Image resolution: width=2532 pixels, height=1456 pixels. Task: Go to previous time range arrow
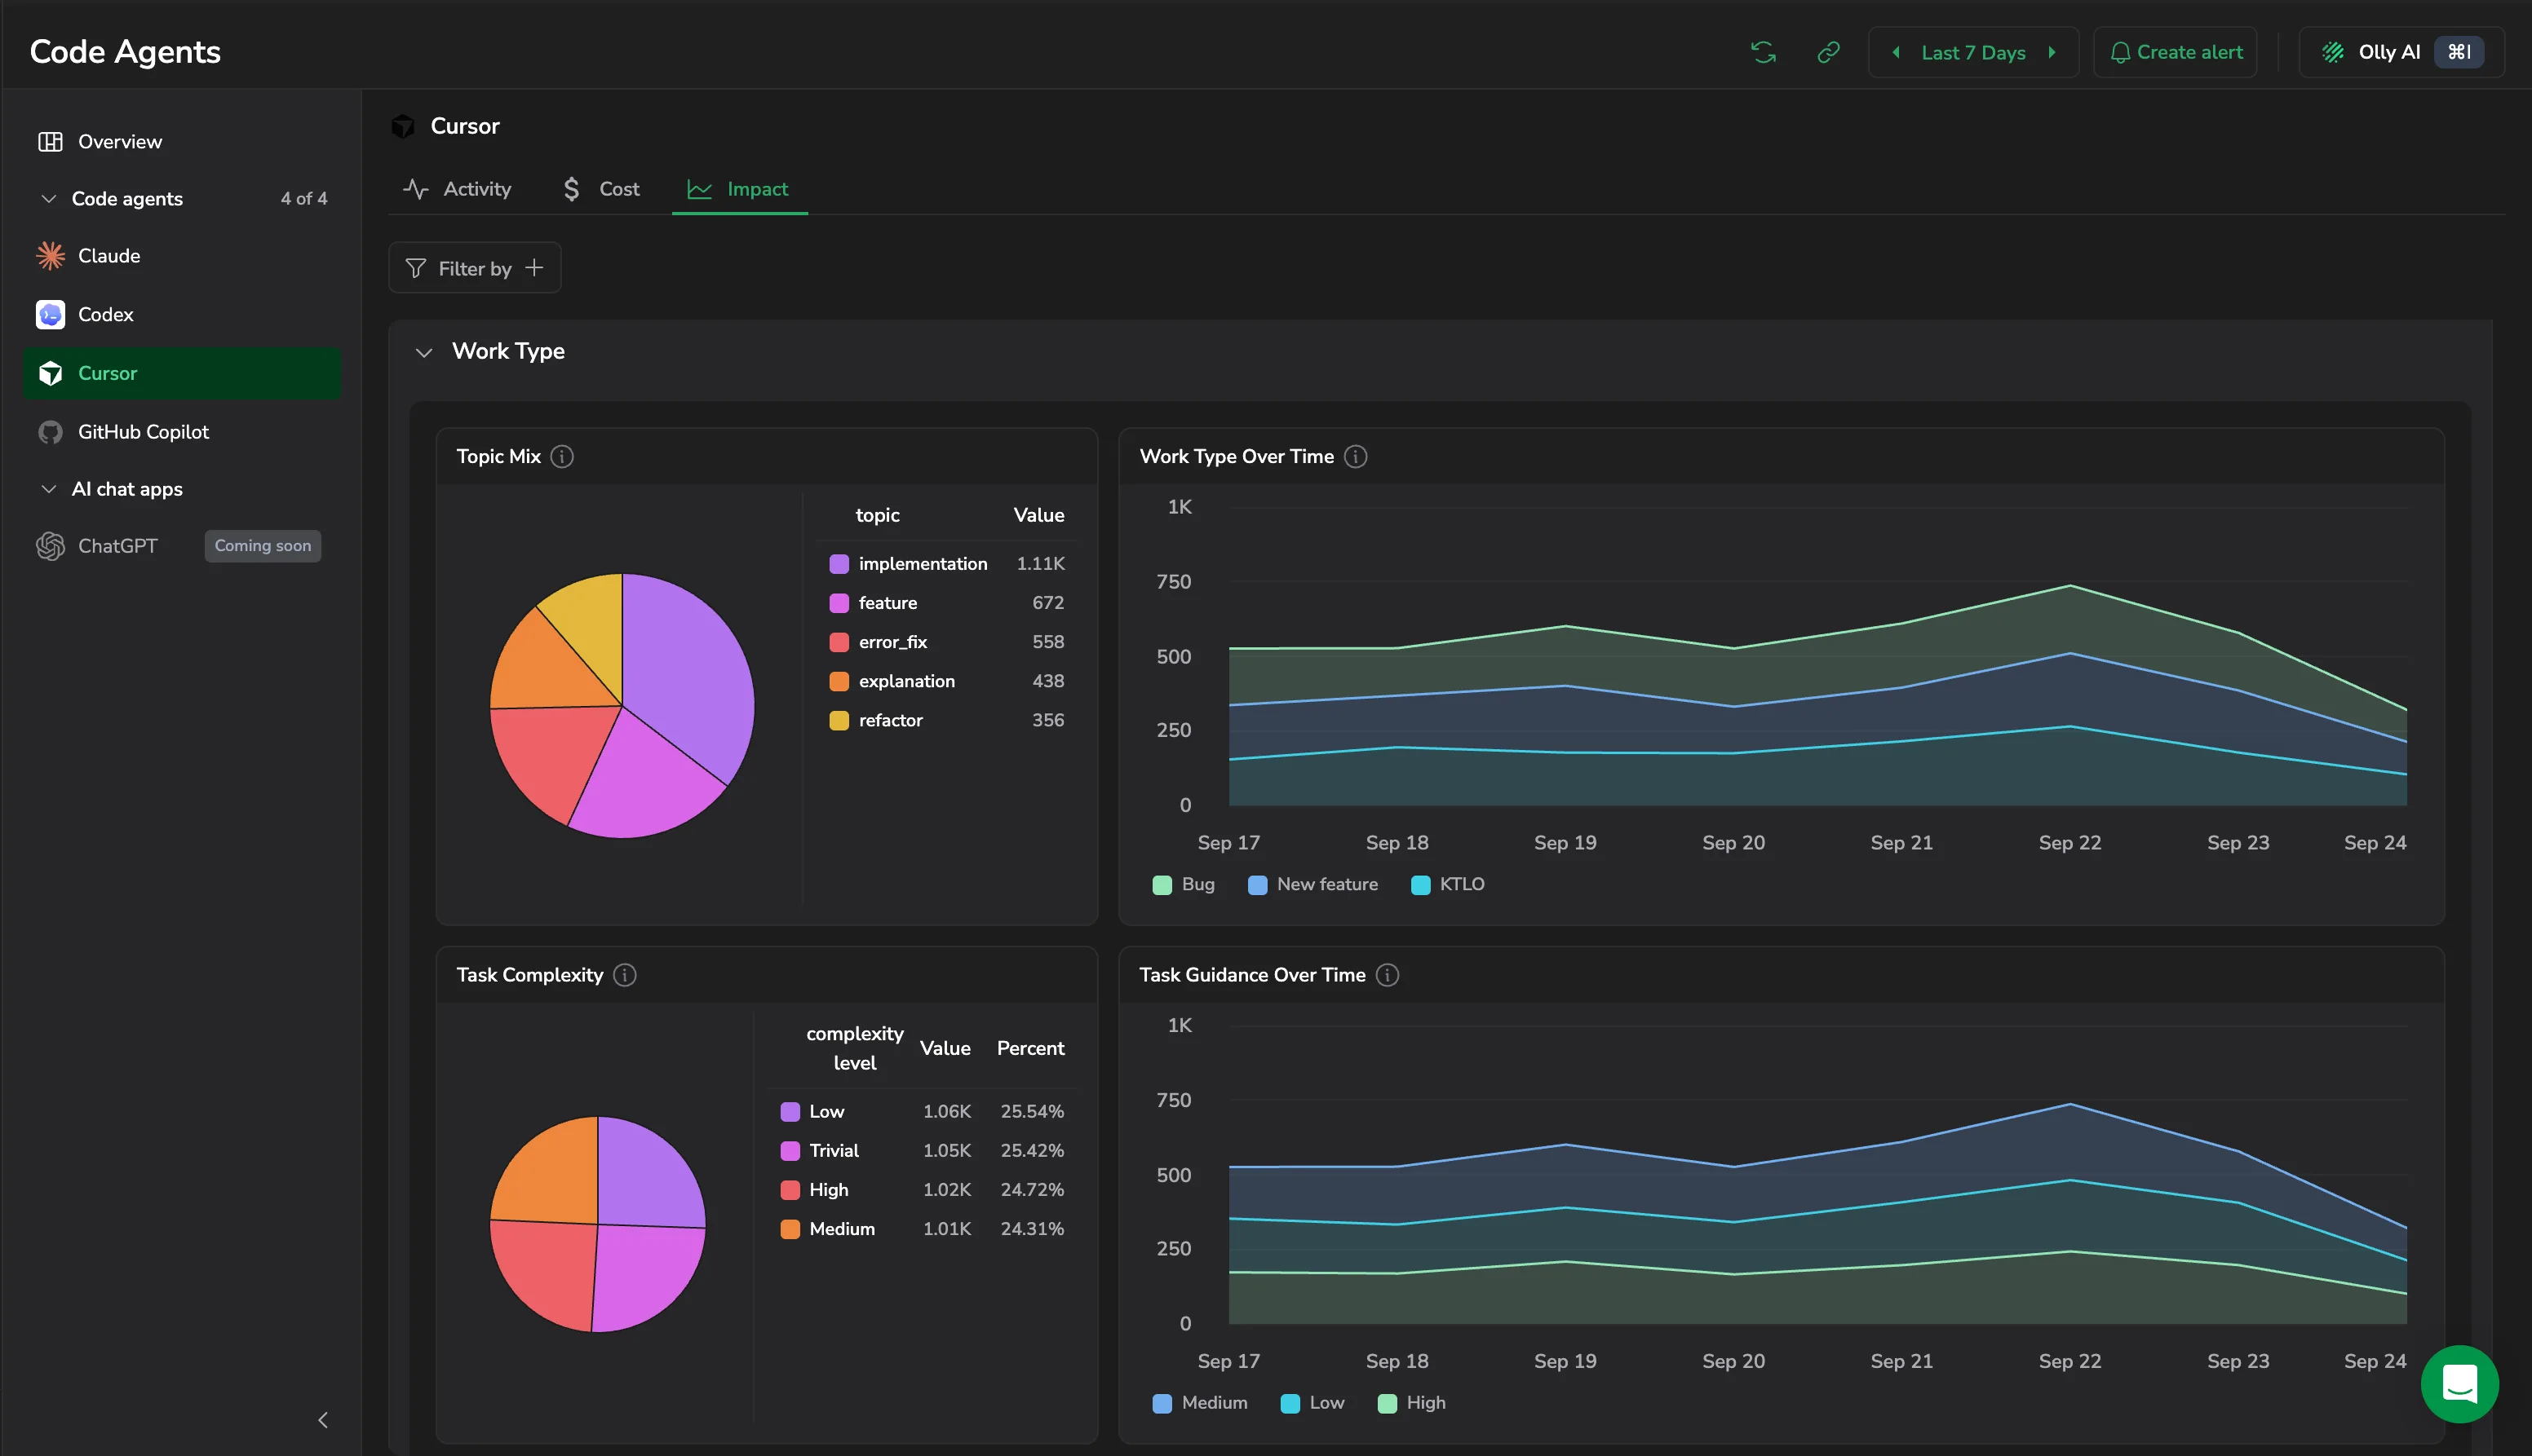click(1896, 52)
